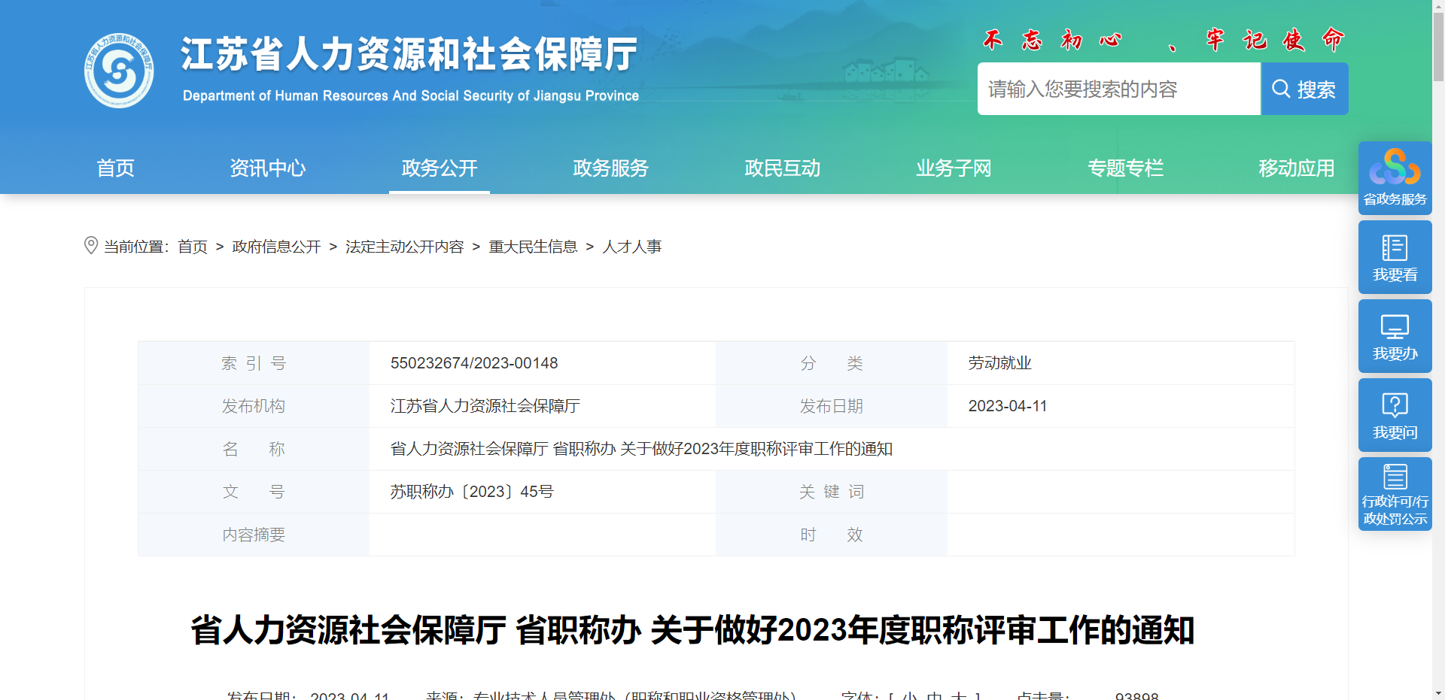Viewport: 1445px width, 700px height.
Task: Expand the 专题专栏 navigation menu
Action: click(x=1126, y=168)
